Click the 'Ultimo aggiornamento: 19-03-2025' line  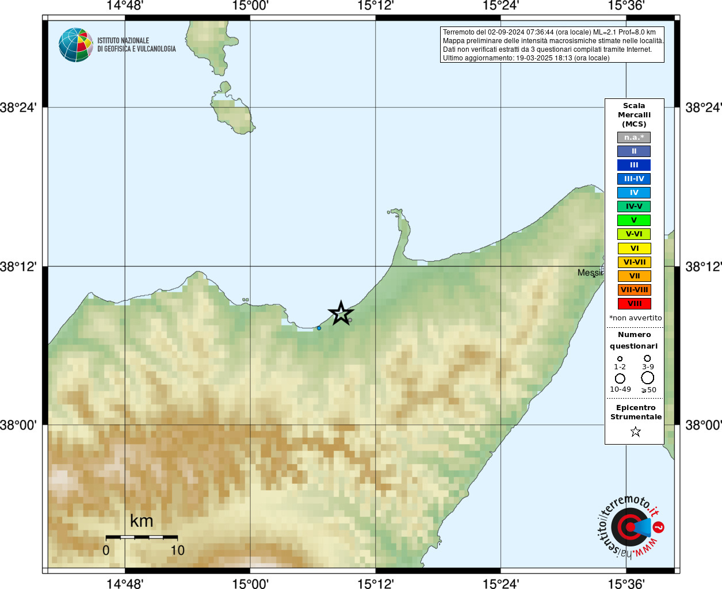tap(526, 58)
